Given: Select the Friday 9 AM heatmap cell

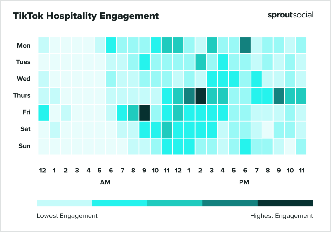Looking at the screenshot, I should point(144,113).
